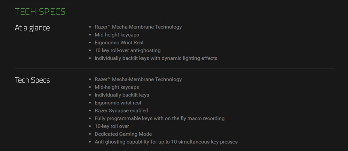
Task: Click the capitalized "Ergonomic Wrist Rest" item
Action: click(x=119, y=43)
